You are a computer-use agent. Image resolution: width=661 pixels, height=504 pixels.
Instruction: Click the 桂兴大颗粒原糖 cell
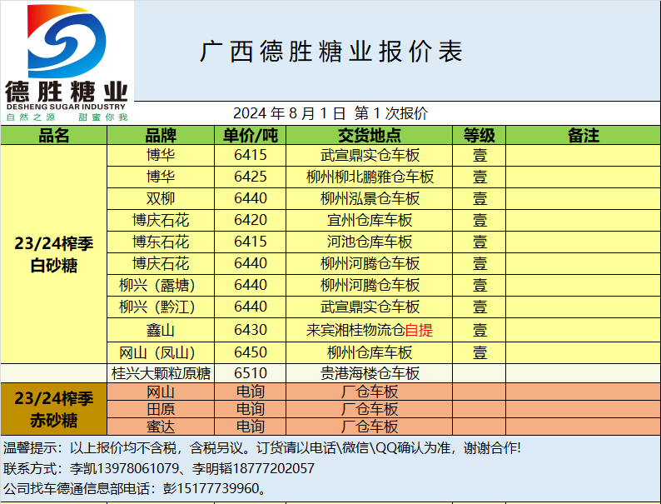(161, 373)
